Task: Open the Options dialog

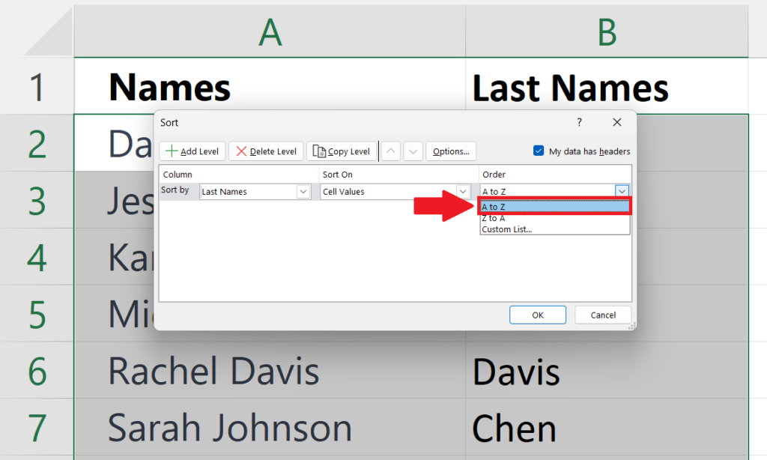Action: 451,151
